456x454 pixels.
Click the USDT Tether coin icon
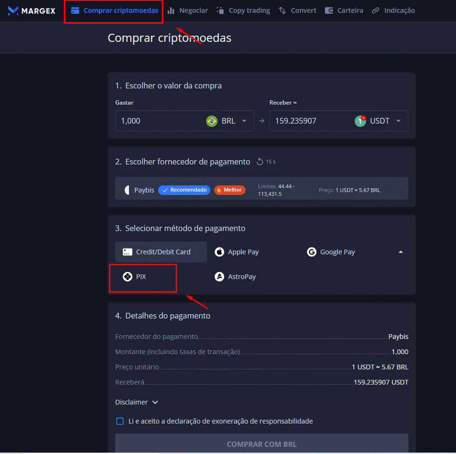click(360, 121)
